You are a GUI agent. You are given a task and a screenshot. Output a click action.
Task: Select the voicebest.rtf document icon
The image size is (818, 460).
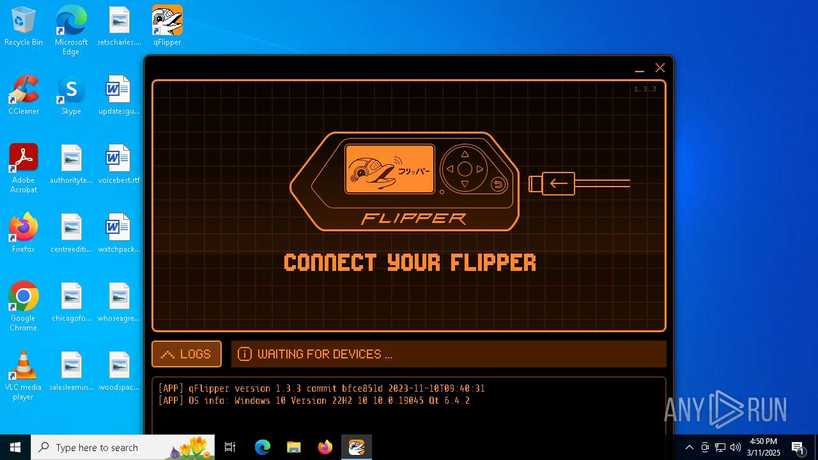[x=119, y=165]
